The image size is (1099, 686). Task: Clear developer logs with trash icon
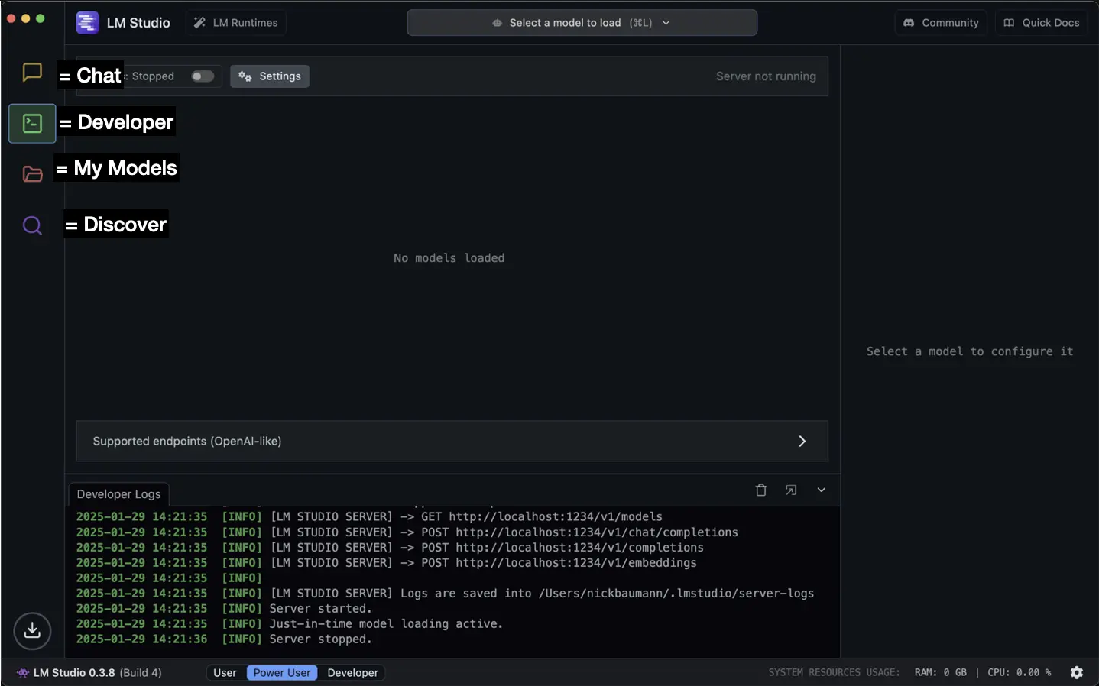tap(760, 490)
